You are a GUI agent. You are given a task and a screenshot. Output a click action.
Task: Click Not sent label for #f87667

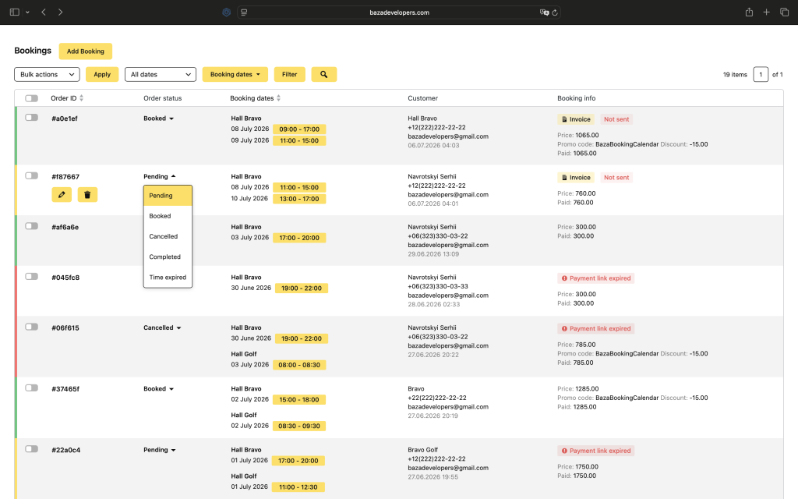click(x=616, y=178)
